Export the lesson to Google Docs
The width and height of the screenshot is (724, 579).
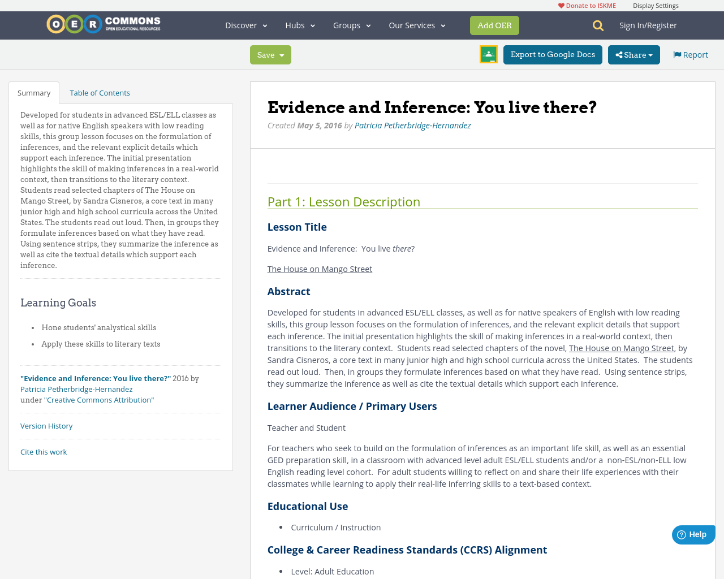point(553,54)
